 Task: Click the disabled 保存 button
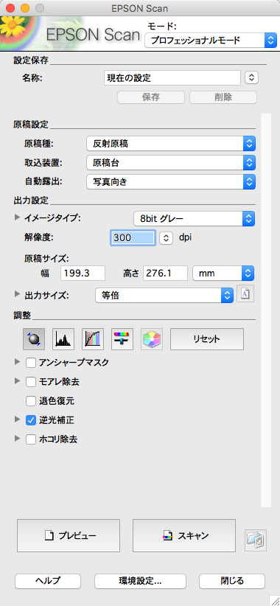click(151, 97)
